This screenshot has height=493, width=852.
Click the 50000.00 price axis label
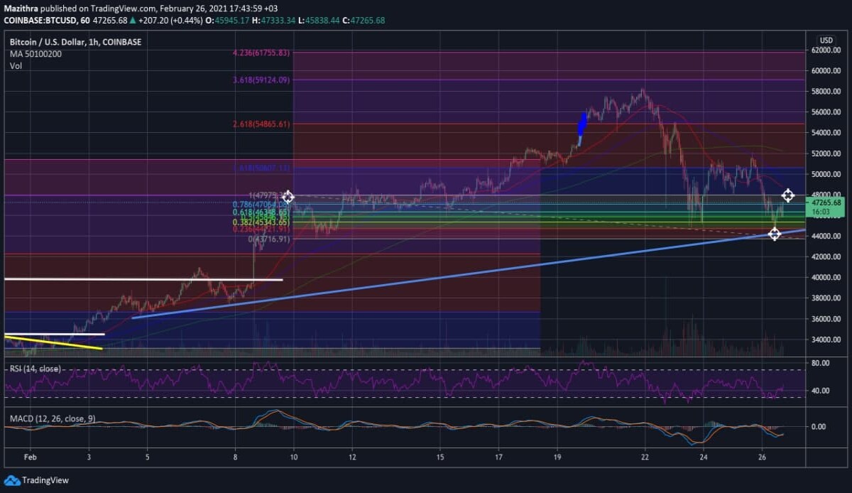click(828, 174)
